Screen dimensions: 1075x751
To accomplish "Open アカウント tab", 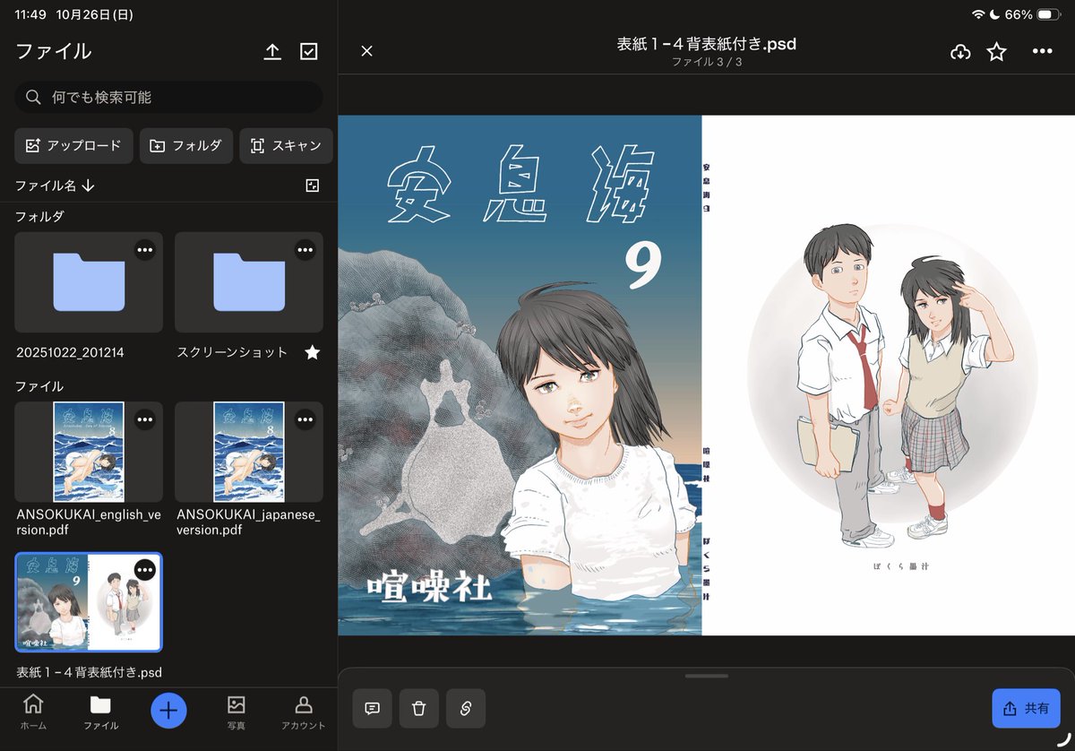I will (304, 711).
